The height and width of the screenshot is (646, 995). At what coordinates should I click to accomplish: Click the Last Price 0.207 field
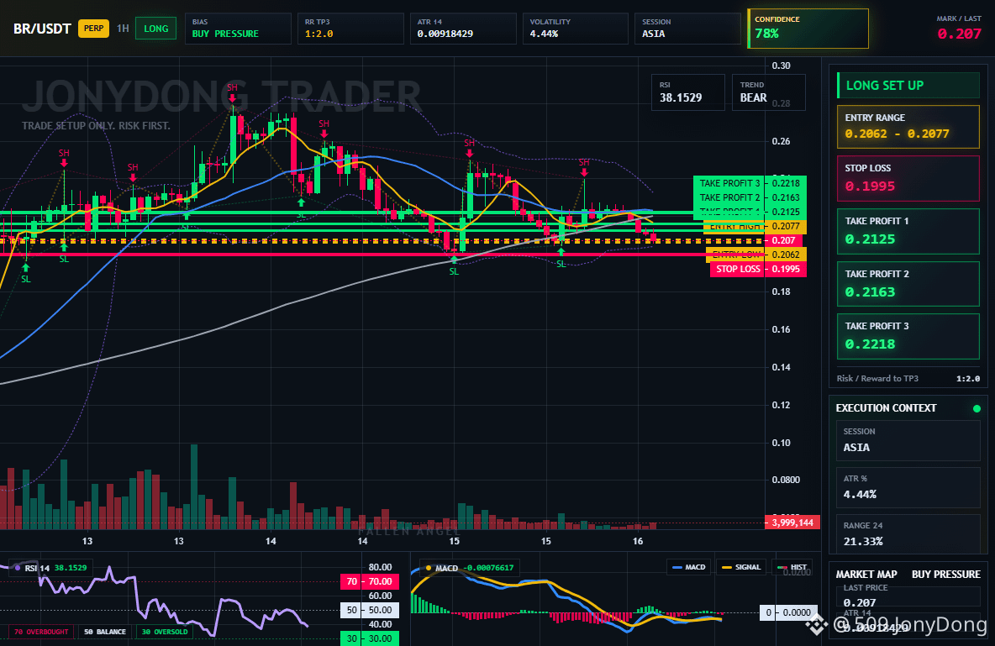pos(908,596)
